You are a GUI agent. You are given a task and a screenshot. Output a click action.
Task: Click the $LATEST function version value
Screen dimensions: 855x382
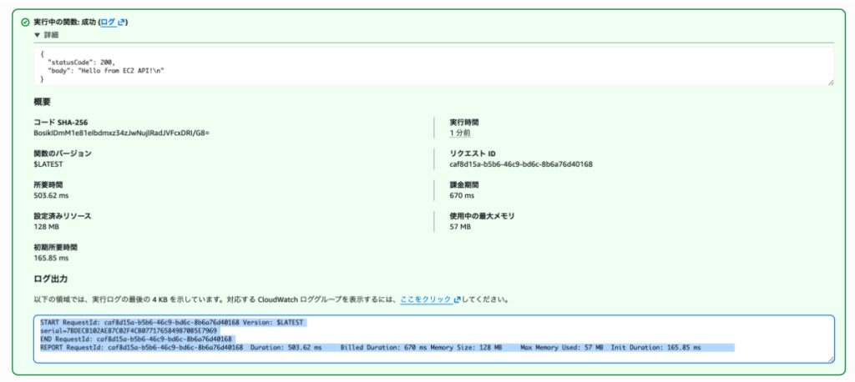click(48, 163)
